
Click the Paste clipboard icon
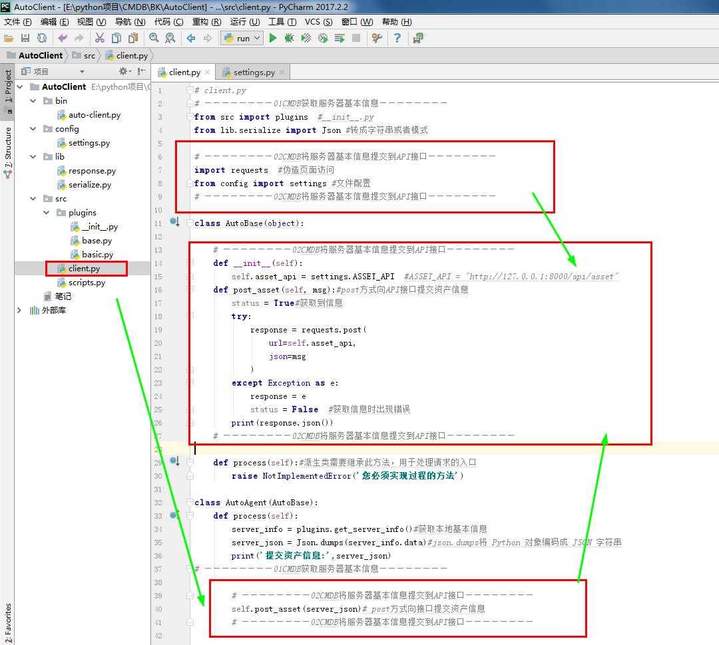tap(133, 39)
